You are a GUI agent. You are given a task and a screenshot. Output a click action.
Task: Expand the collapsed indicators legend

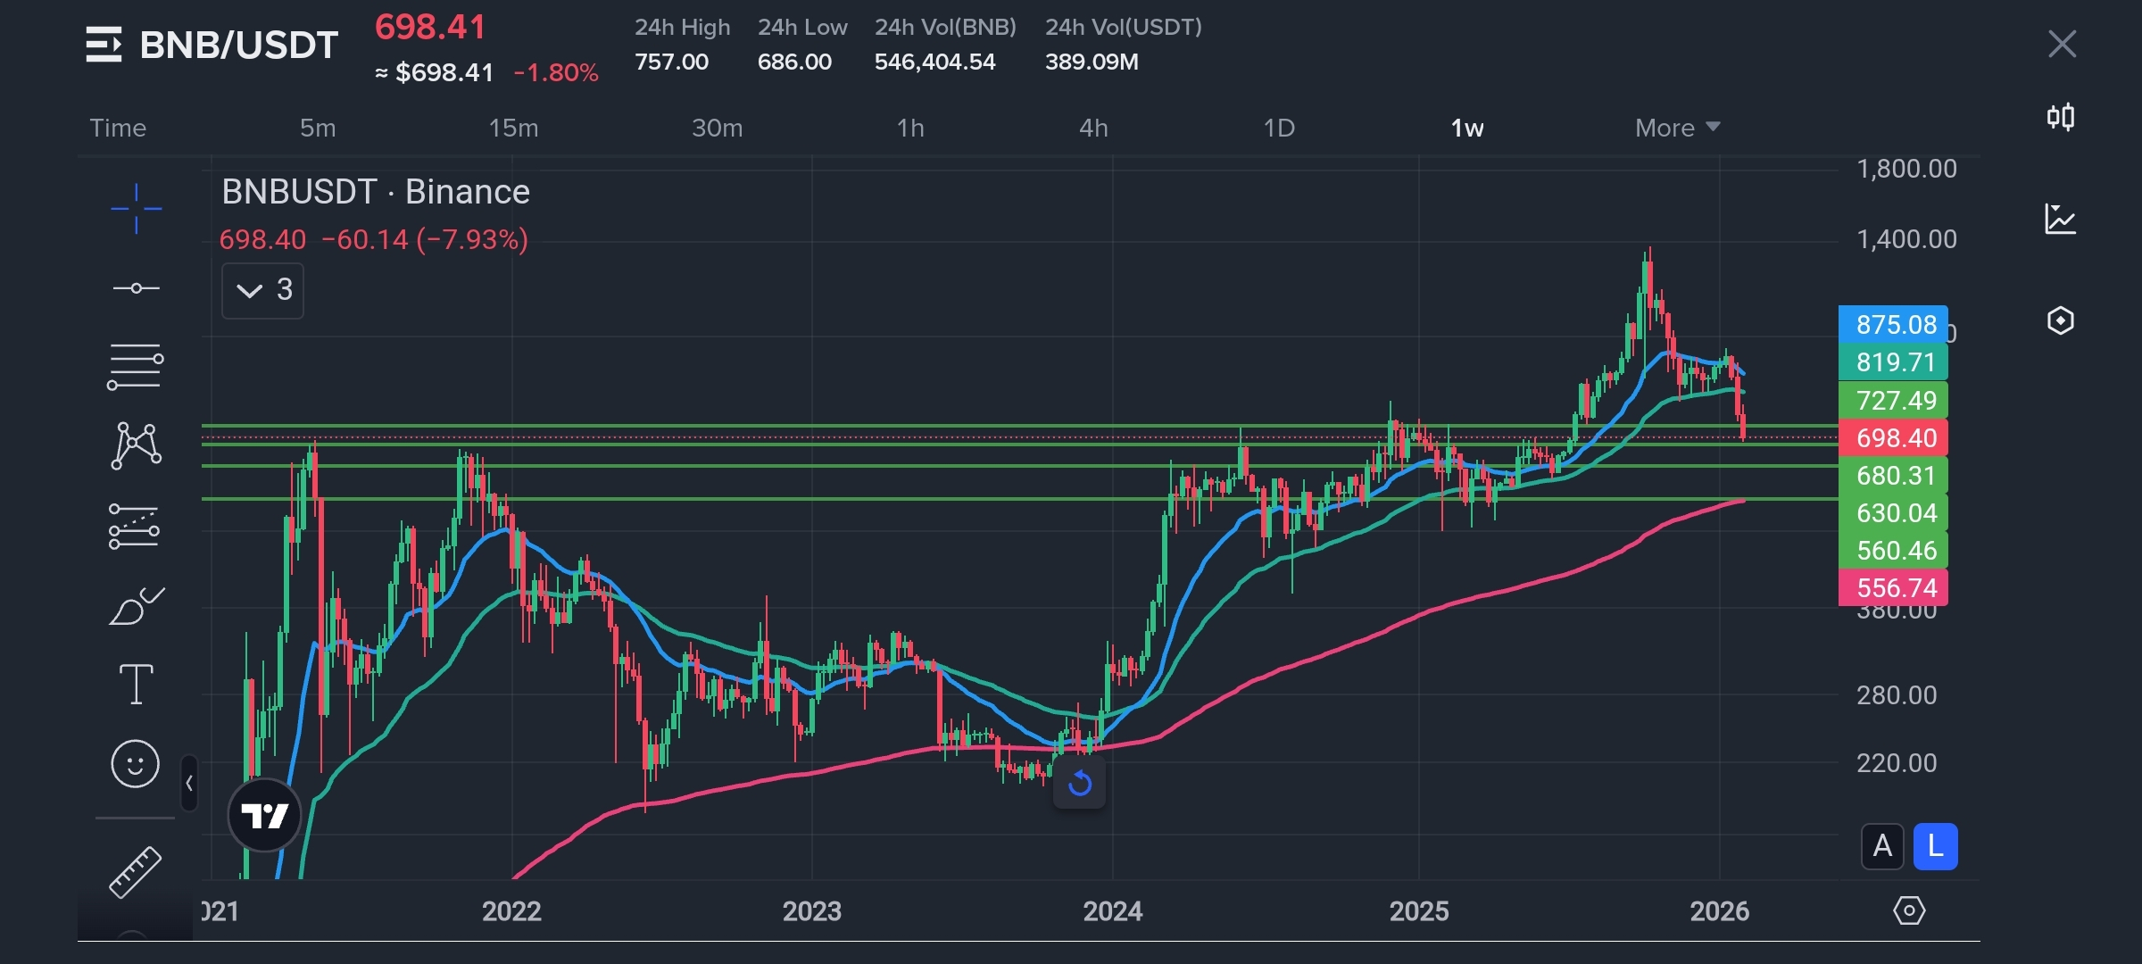click(x=262, y=290)
